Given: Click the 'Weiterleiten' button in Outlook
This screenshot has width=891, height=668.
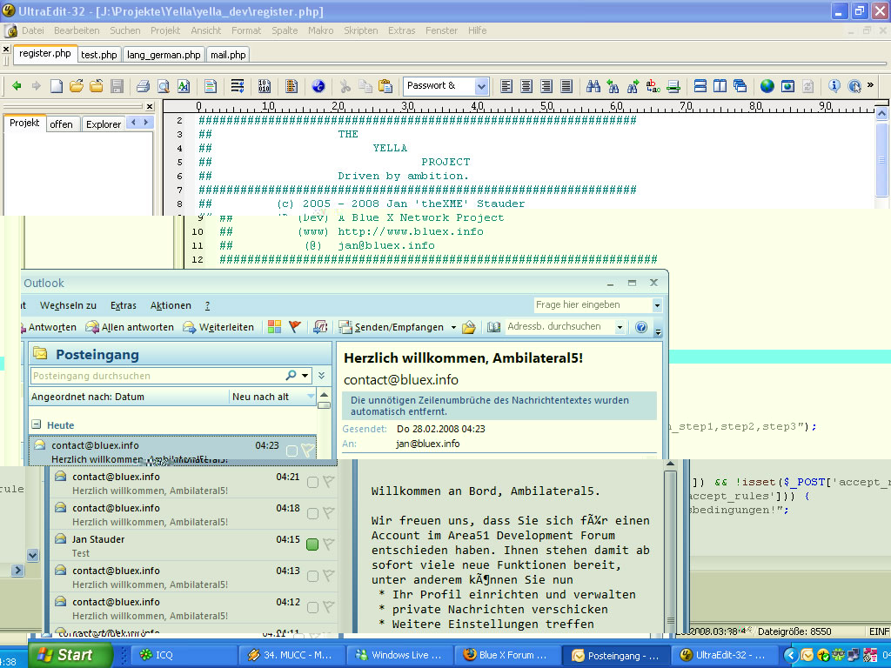Looking at the screenshot, I should 218,327.
